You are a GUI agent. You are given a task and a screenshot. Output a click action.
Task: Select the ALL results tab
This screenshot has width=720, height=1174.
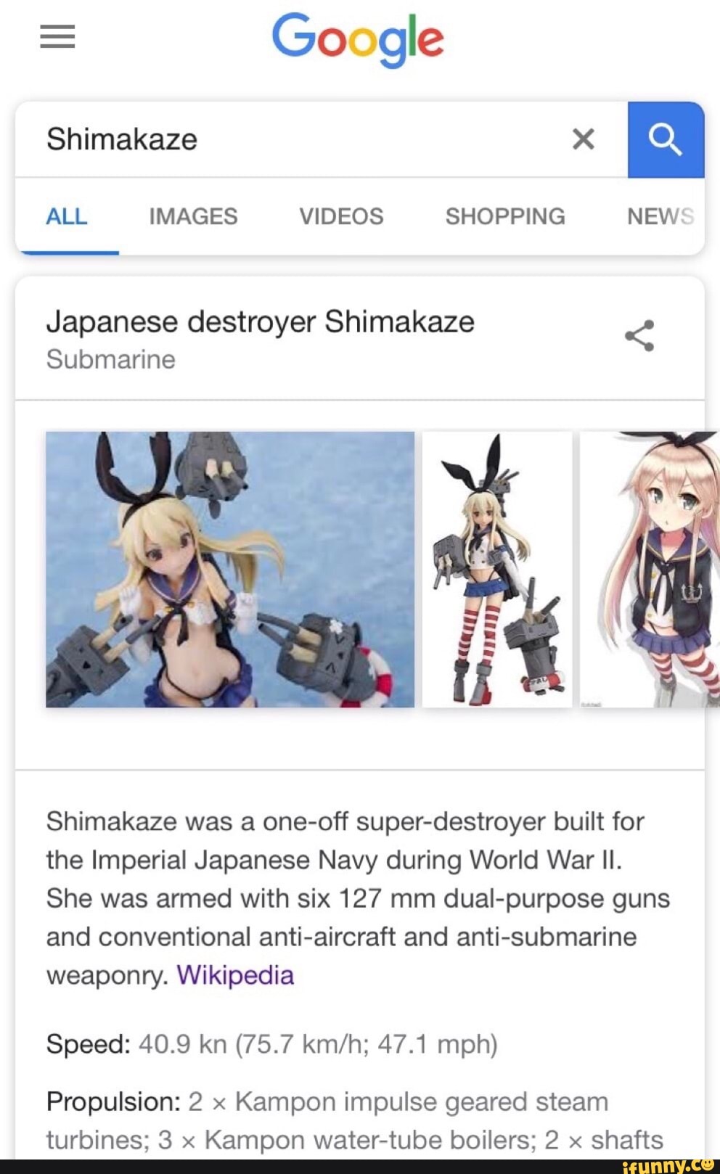[x=67, y=216]
